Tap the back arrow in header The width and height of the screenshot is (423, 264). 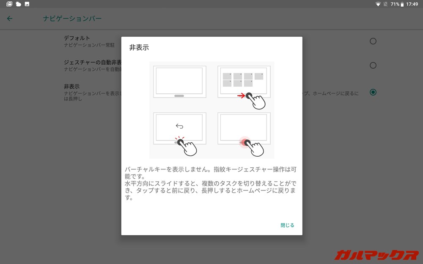tap(10, 19)
